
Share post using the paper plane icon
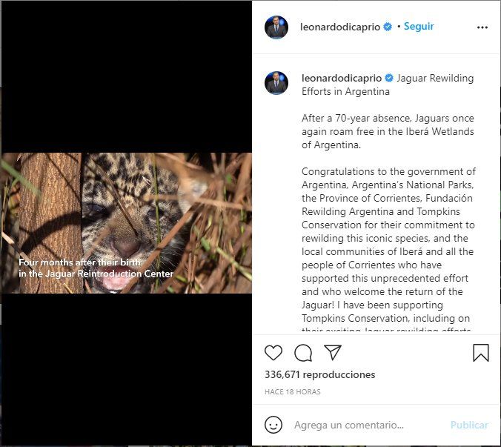pyautogui.click(x=333, y=353)
